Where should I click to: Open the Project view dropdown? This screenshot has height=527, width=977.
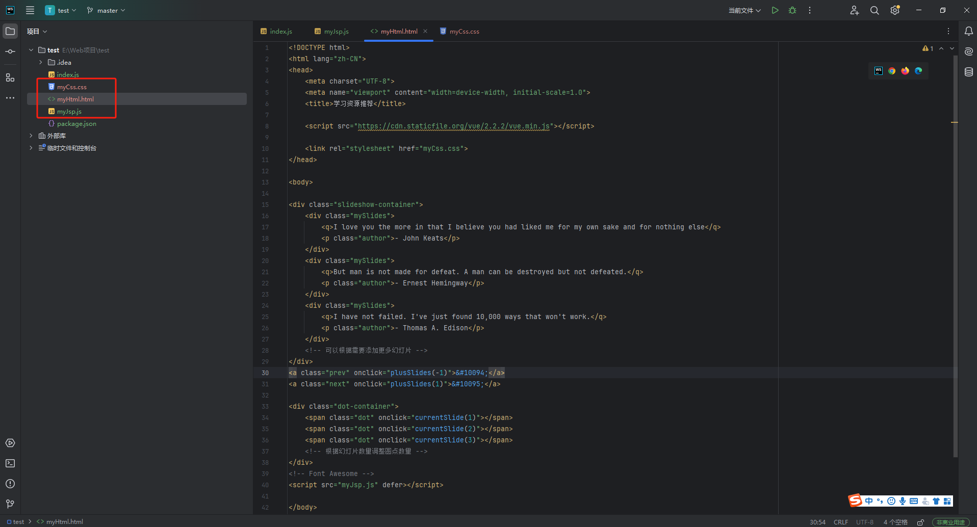(x=37, y=31)
